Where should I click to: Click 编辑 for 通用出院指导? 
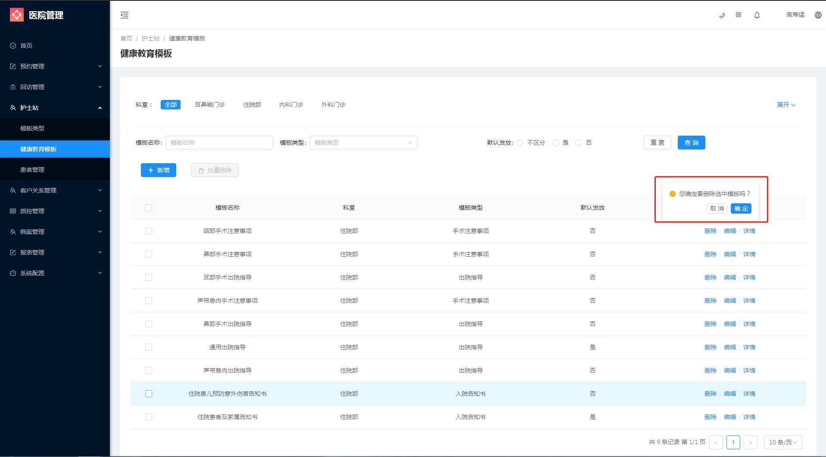[730, 347]
